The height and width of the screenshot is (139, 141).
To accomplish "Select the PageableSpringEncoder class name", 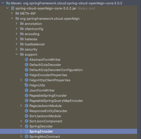I will pos(48,95).
